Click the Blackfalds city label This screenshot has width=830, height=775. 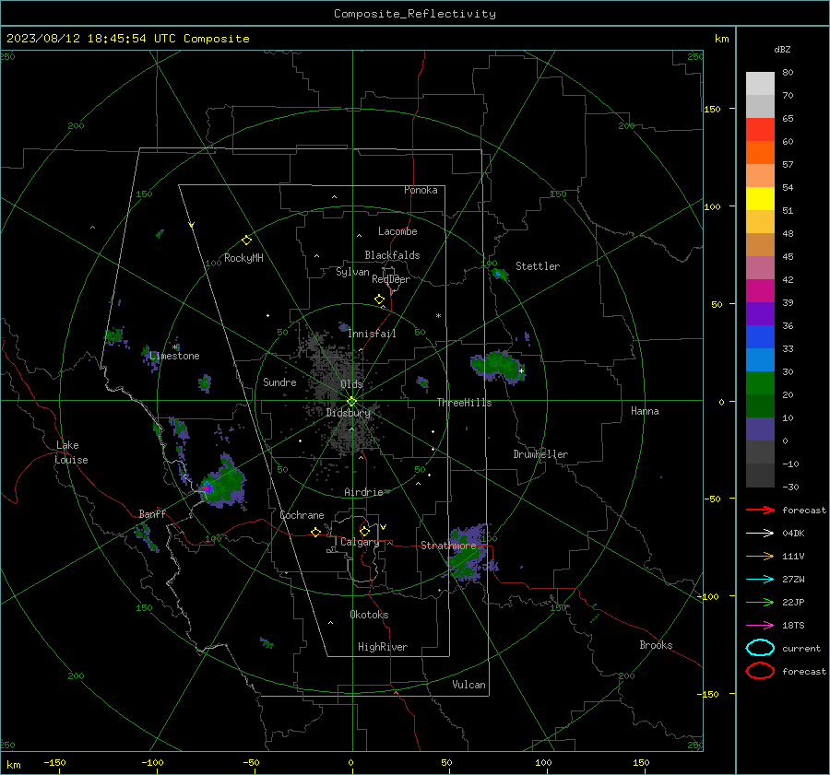[x=392, y=255]
